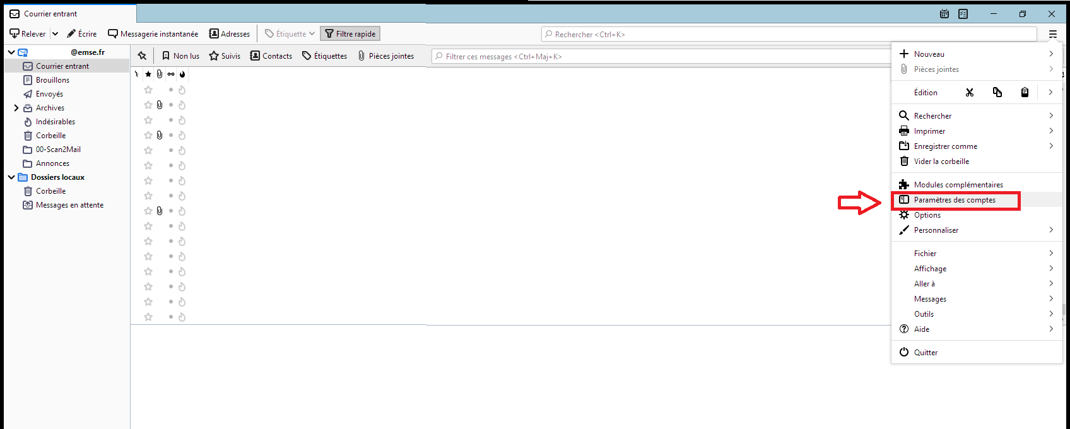Choose Modules complémentaires from the menu

pyautogui.click(x=958, y=185)
